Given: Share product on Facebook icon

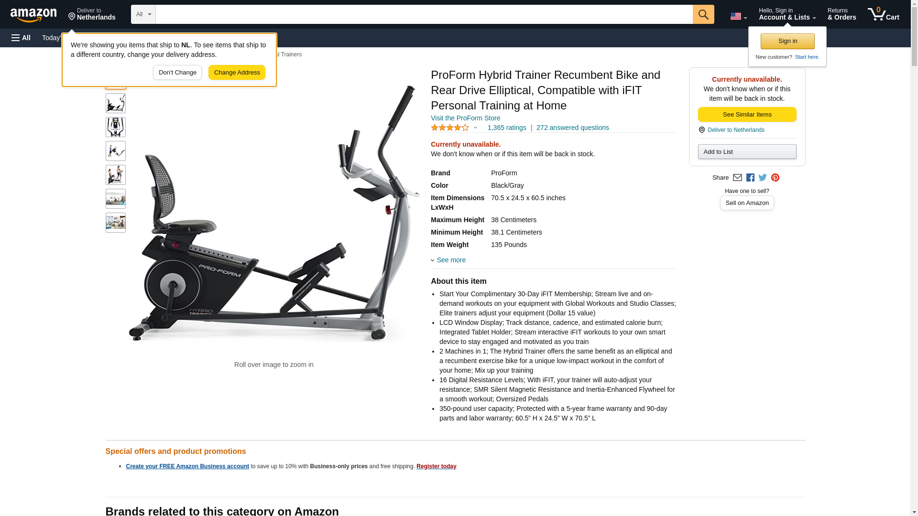Looking at the screenshot, I should [x=750, y=178].
